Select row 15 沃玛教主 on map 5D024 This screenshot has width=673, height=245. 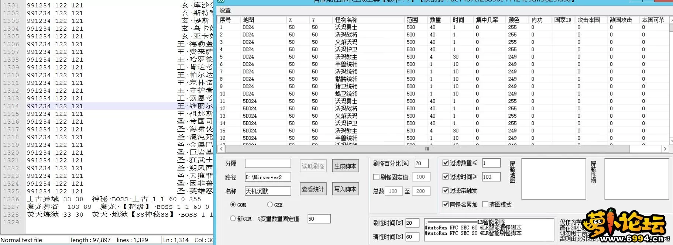click(443, 131)
